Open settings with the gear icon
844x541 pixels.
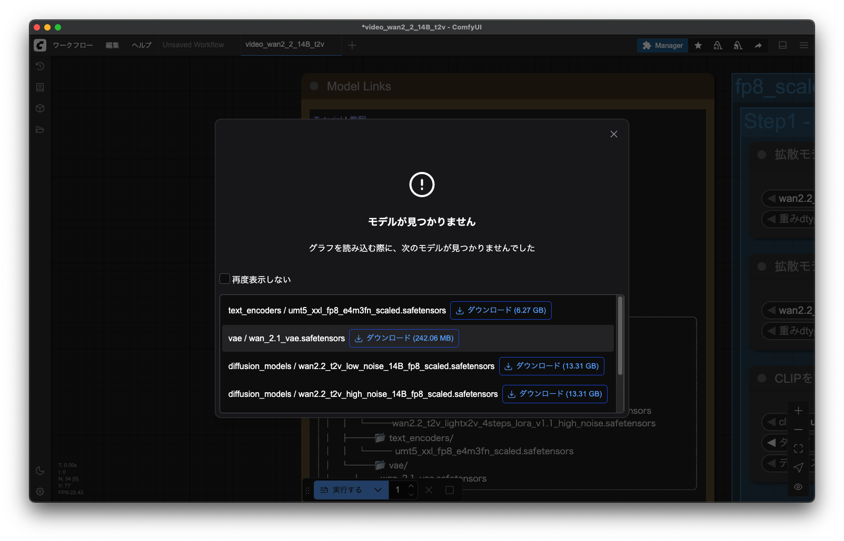click(39, 492)
